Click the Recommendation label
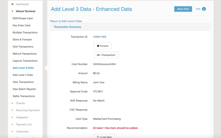Screen dimensions: 221x138 pyautogui.click(x=77, y=128)
